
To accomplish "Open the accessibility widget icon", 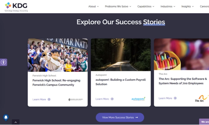I will point(3,62).
